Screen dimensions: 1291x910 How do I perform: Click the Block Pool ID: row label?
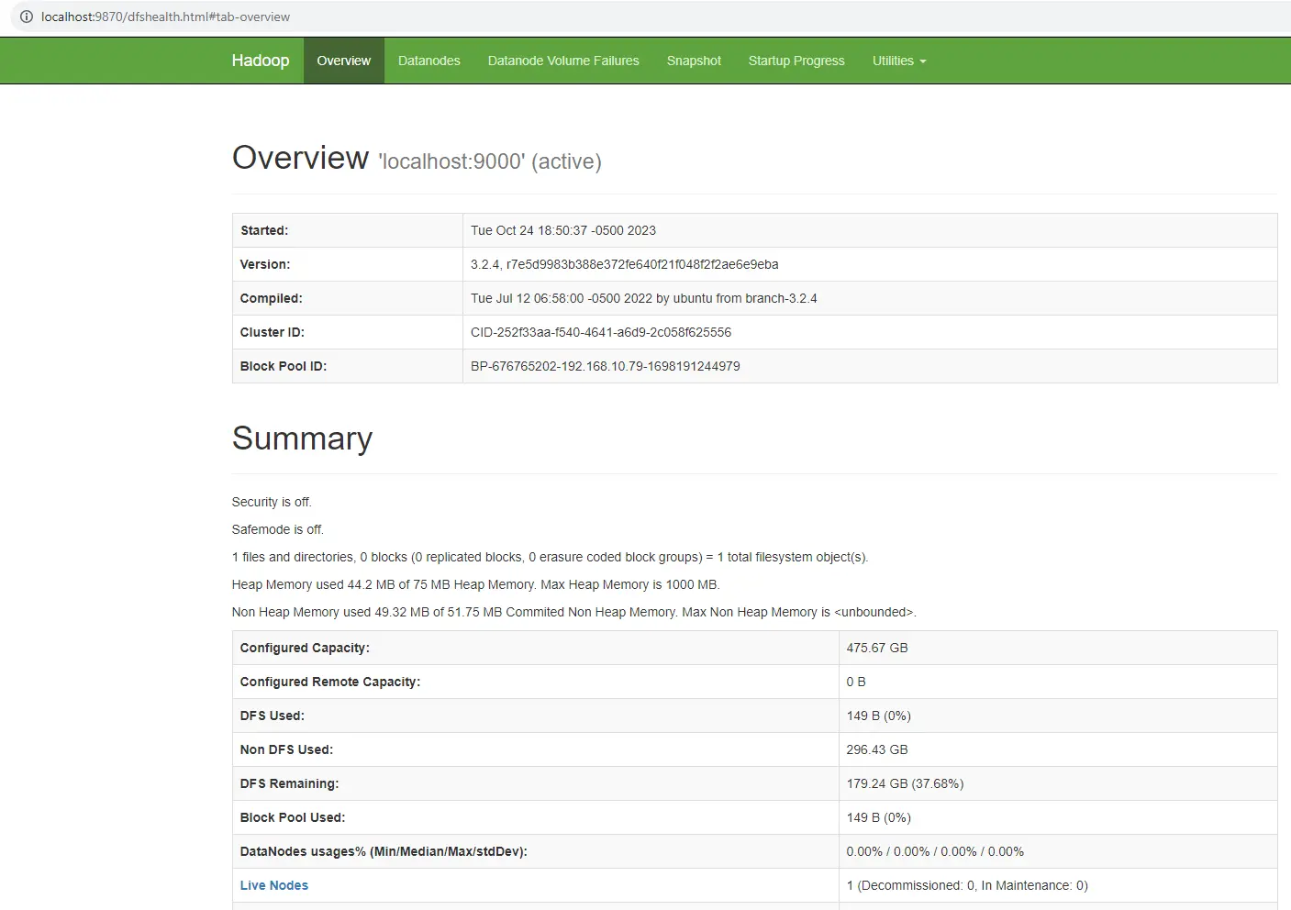(x=284, y=366)
